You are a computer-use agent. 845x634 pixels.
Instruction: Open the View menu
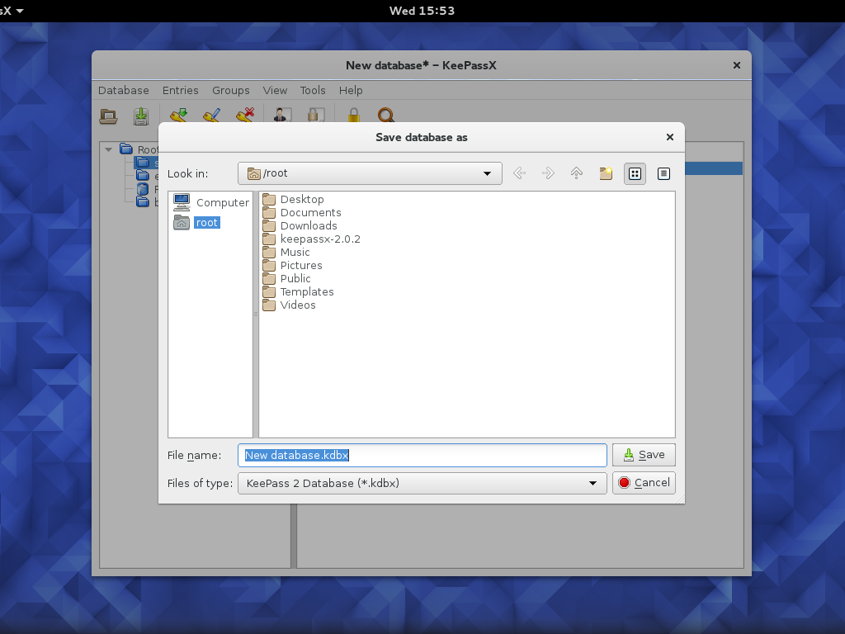[x=275, y=91]
